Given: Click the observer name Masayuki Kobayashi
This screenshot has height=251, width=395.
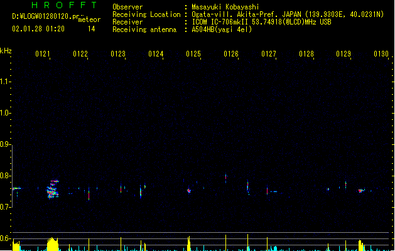Looking at the screenshot, I should point(225,7).
